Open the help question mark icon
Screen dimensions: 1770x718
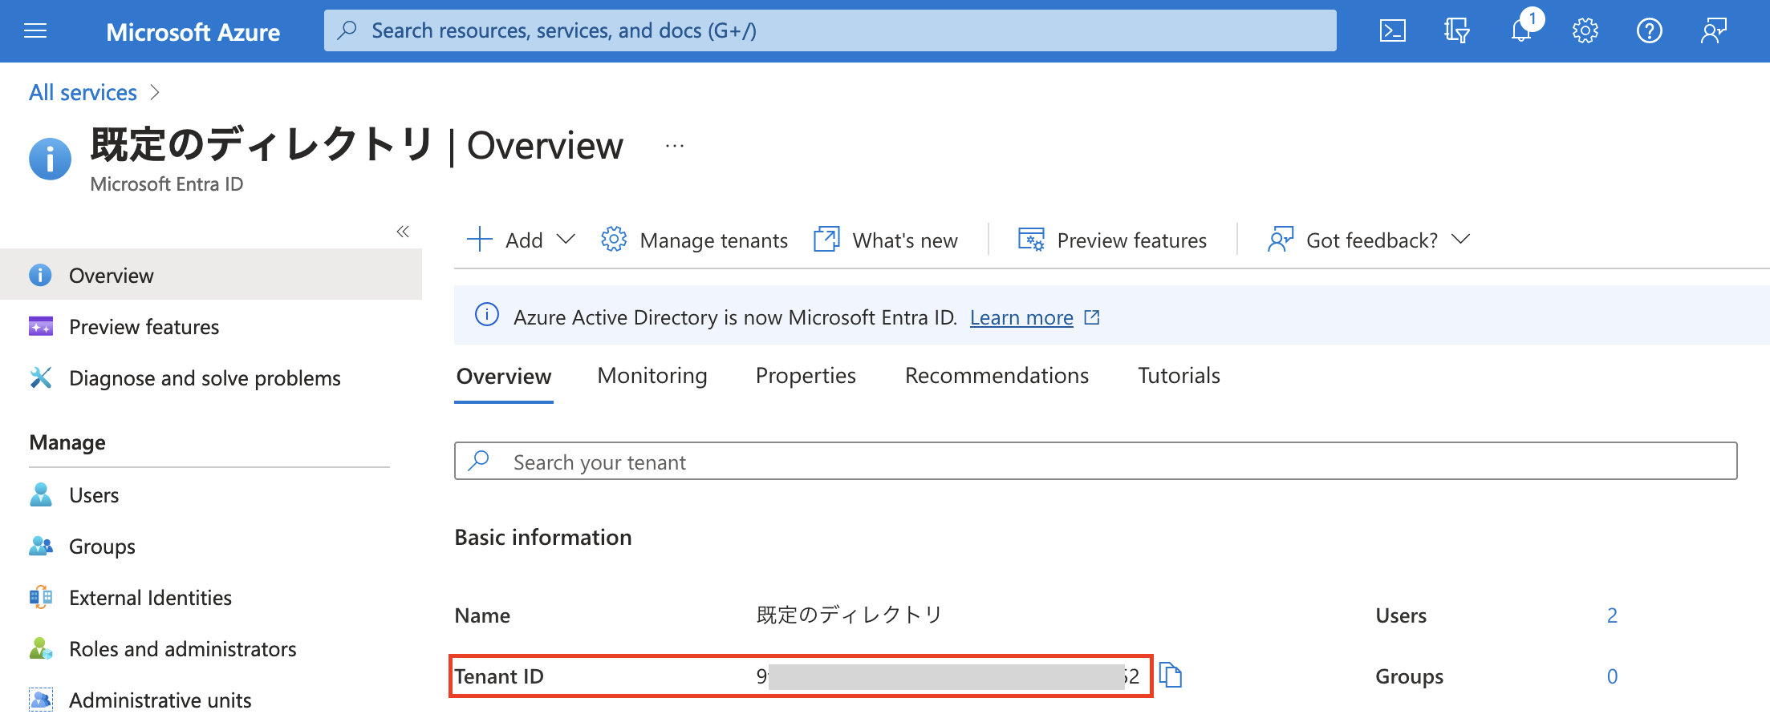(1649, 31)
